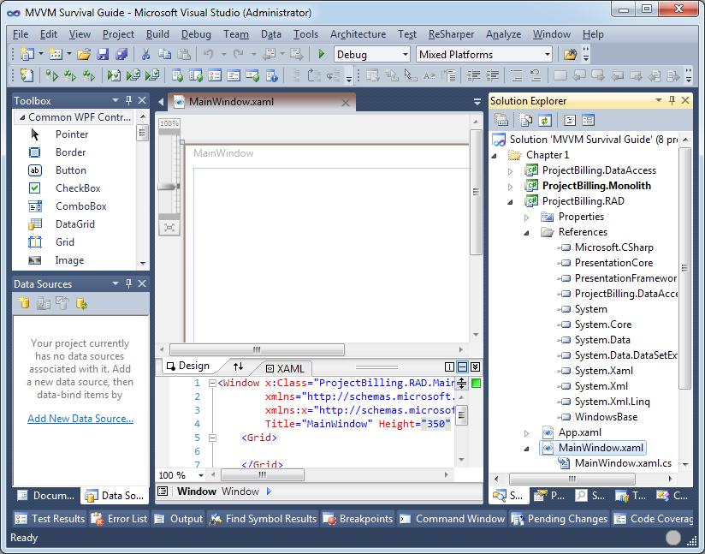Click the New Project toolbar icon

tap(27, 55)
